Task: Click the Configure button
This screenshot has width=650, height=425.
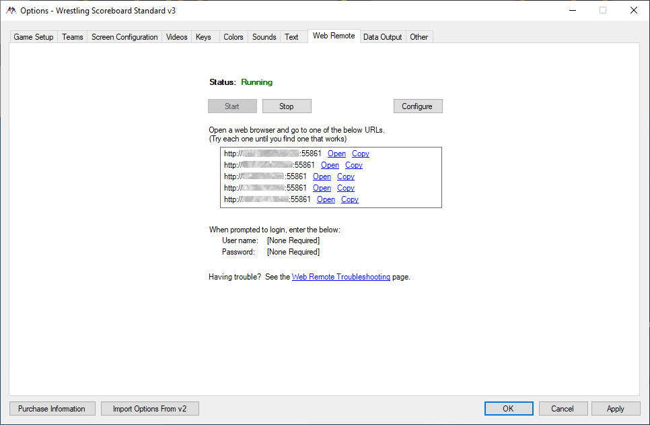Action: (x=417, y=106)
